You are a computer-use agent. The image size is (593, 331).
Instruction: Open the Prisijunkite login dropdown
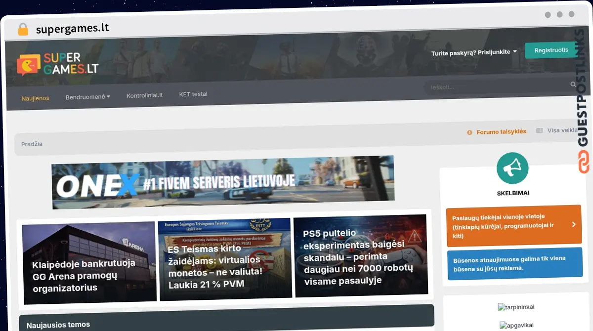[x=474, y=52]
